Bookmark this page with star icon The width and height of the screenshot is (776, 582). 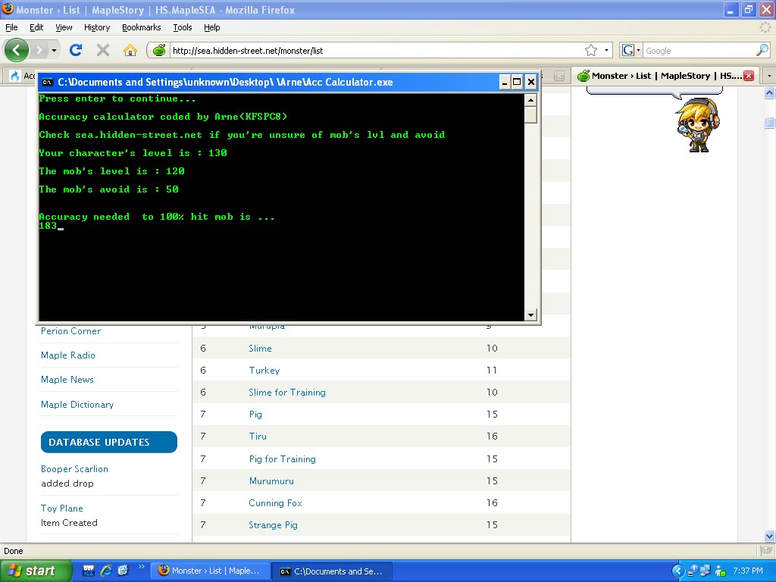591,50
